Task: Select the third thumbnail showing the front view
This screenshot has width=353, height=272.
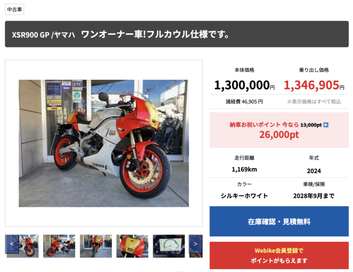Action: pyautogui.click(x=96, y=246)
